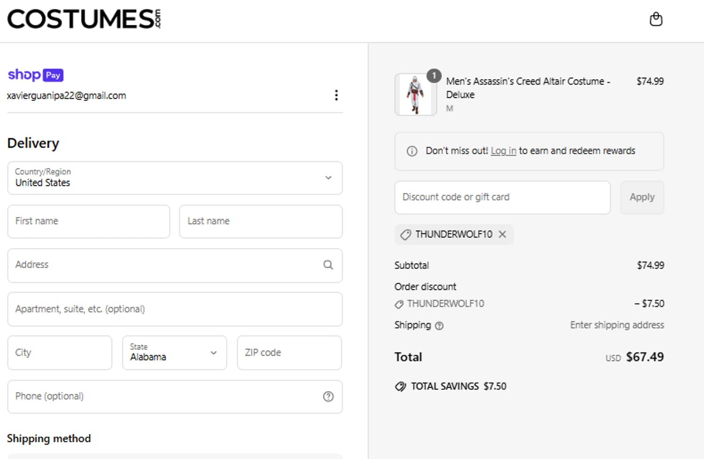The width and height of the screenshot is (704, 459).
Task: Click the Total amount $67.49
Action: pos(645,357)
